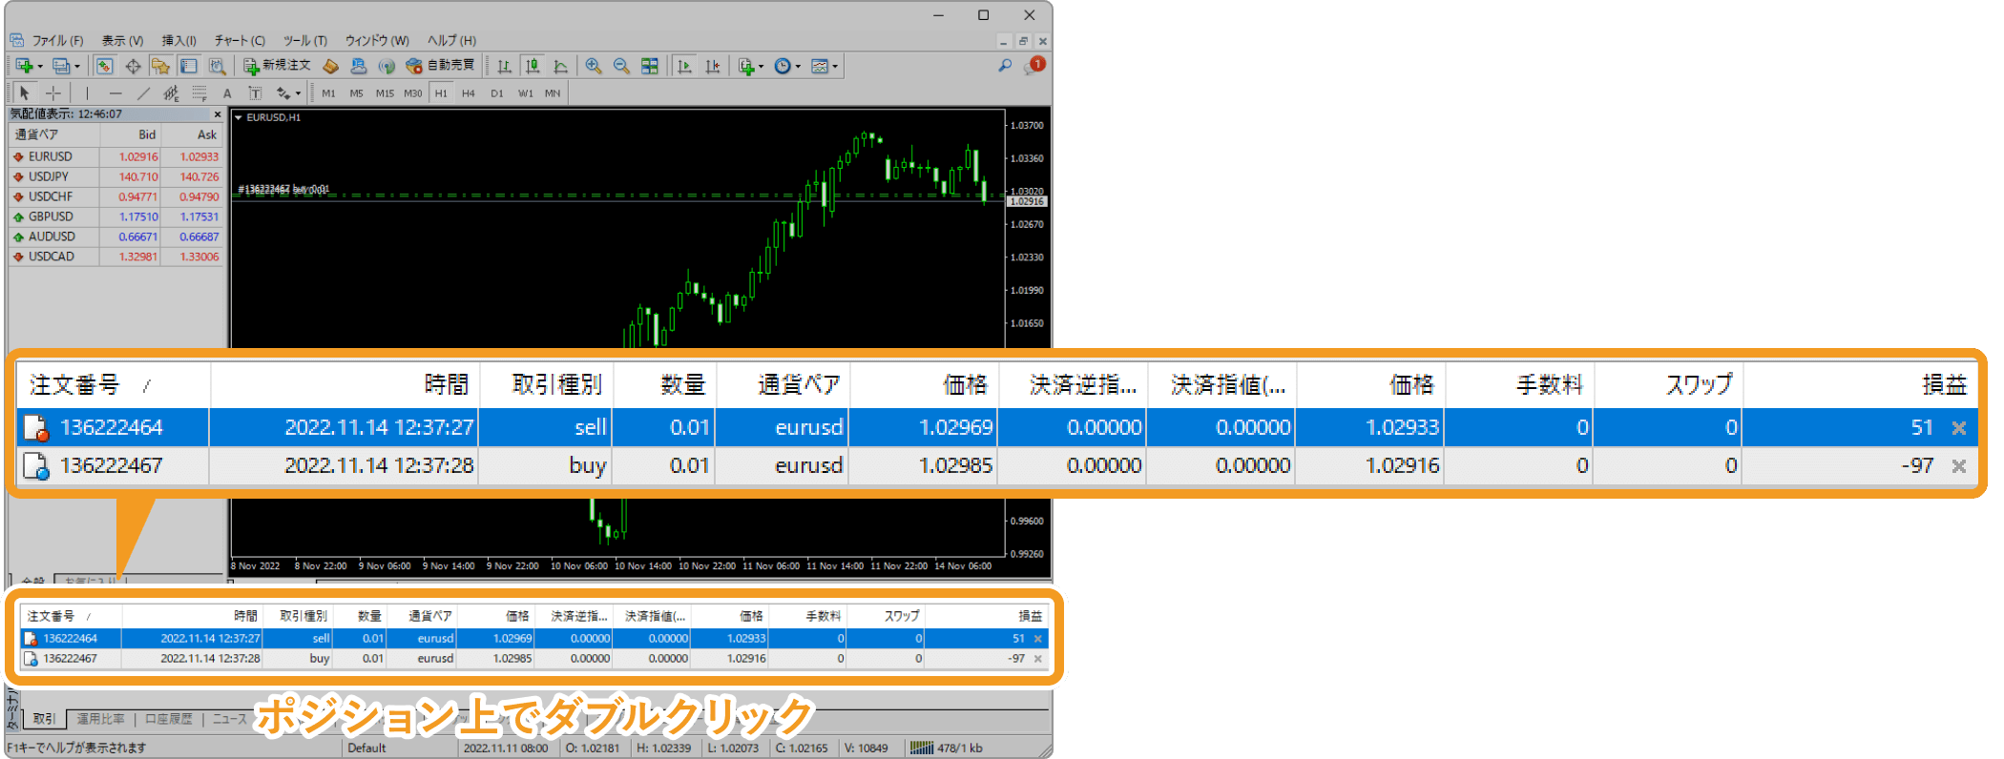This screenshot has width=2004, height=759.
Task: Click the Tile Windows grid icon
Action: [650, 66]
